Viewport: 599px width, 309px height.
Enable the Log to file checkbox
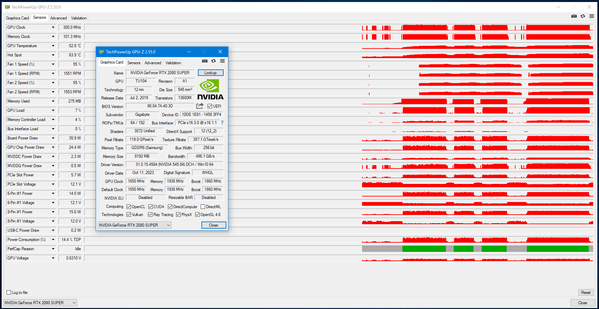click(x=9, y=293)
